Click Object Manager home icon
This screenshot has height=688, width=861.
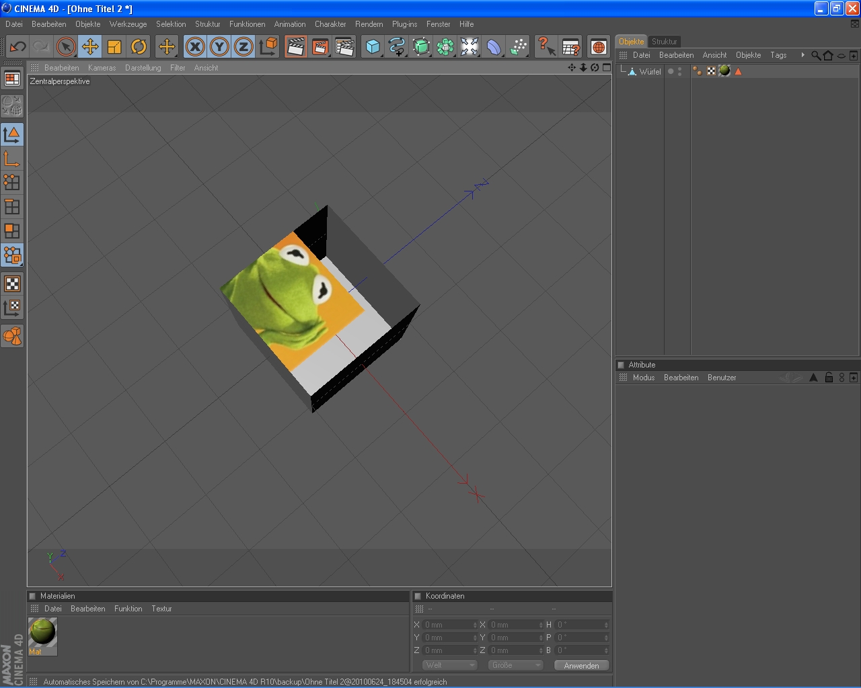[x=828, y=55]
